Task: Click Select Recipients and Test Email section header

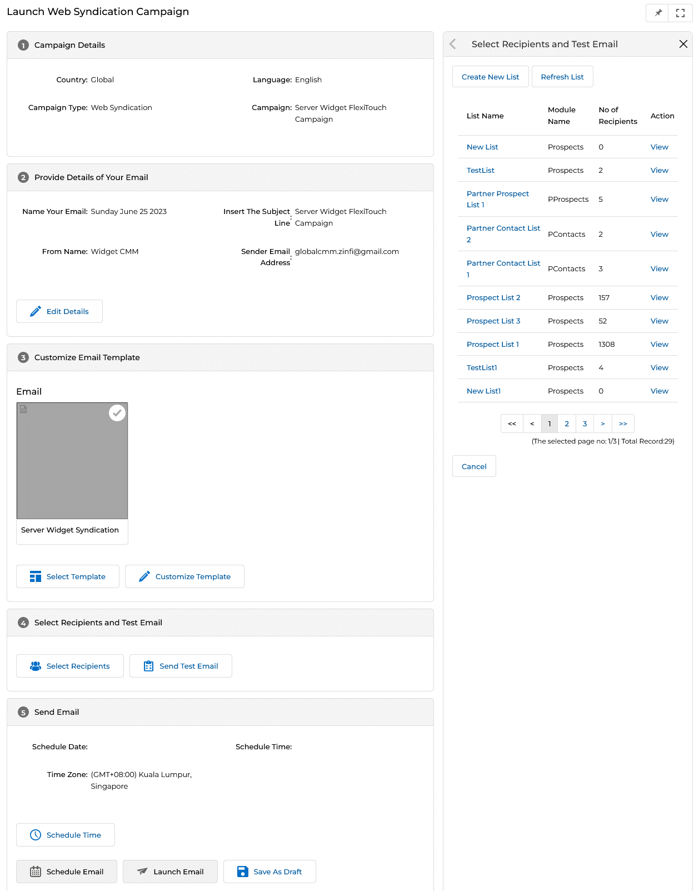Action: click(220, 623)
